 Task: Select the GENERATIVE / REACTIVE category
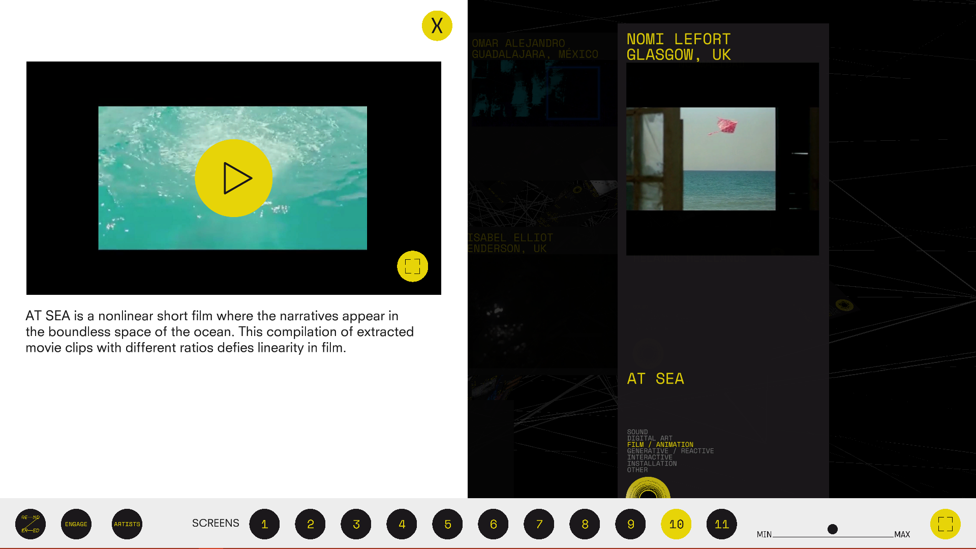coord(670,451)
